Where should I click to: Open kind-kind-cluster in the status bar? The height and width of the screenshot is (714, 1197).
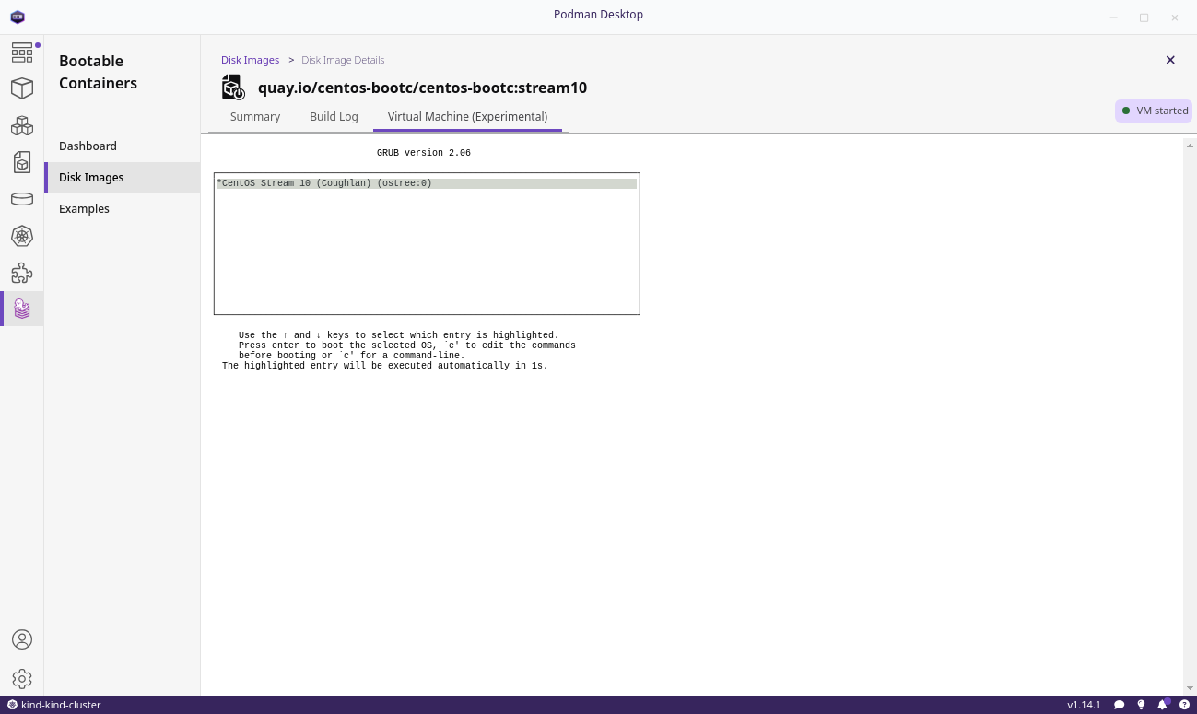coord(55,704)
